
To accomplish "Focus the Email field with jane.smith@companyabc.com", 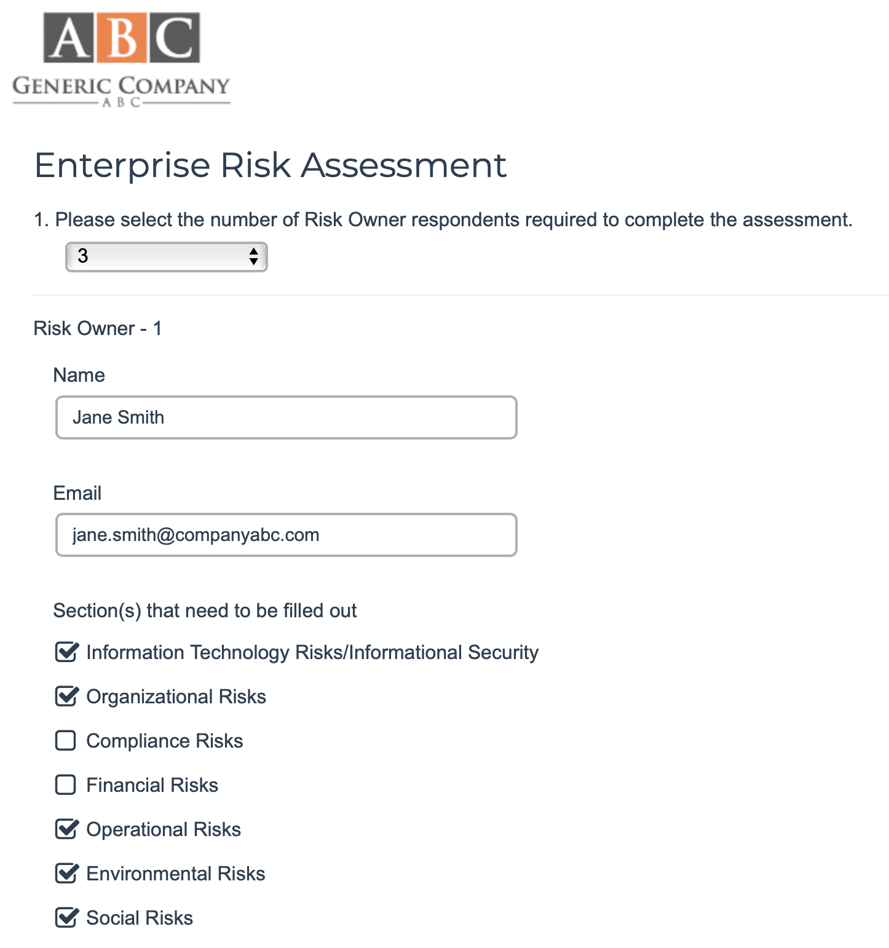I will 286,535.
